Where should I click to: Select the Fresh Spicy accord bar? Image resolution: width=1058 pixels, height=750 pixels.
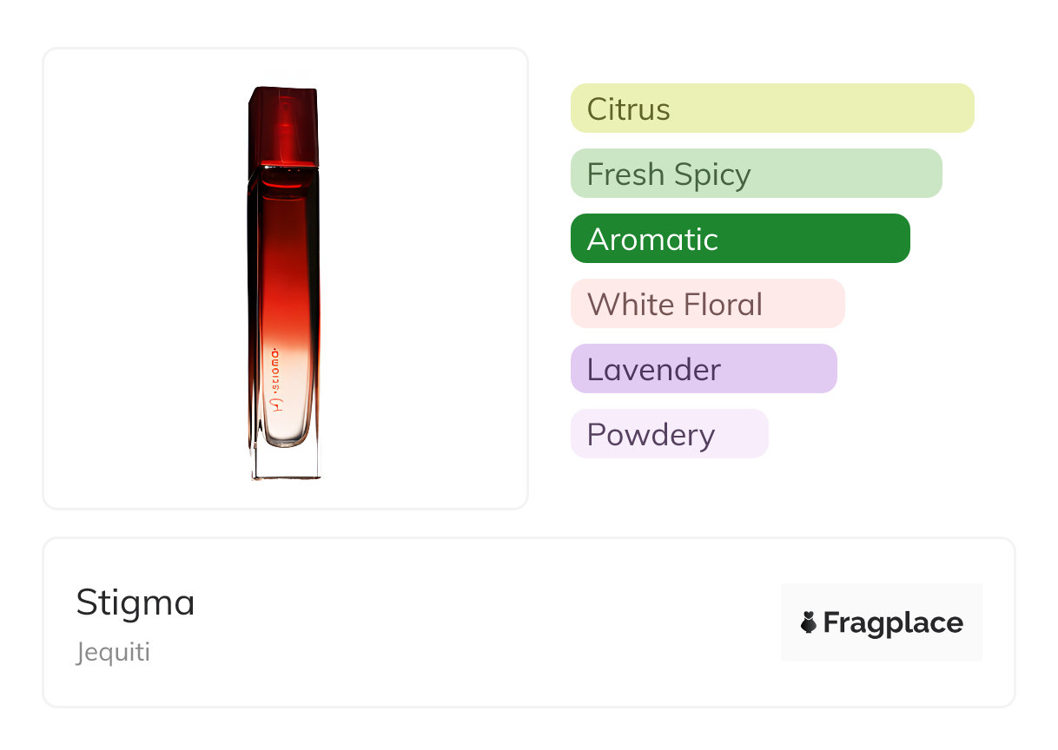(756, 174)
